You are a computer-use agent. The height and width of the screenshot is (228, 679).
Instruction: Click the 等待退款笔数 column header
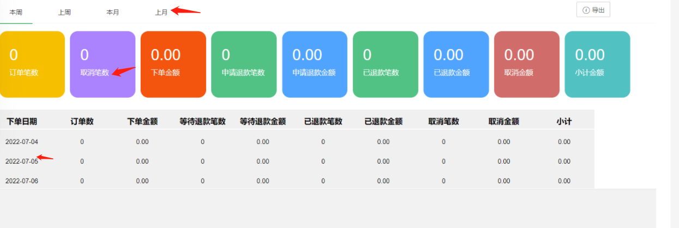[202, 121]
